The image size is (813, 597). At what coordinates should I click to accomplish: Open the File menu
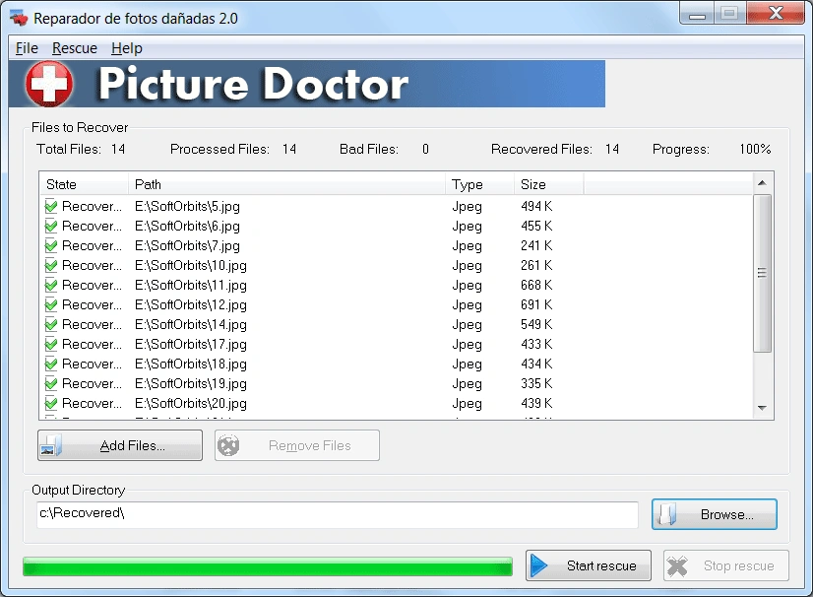[x=27, y=48]
